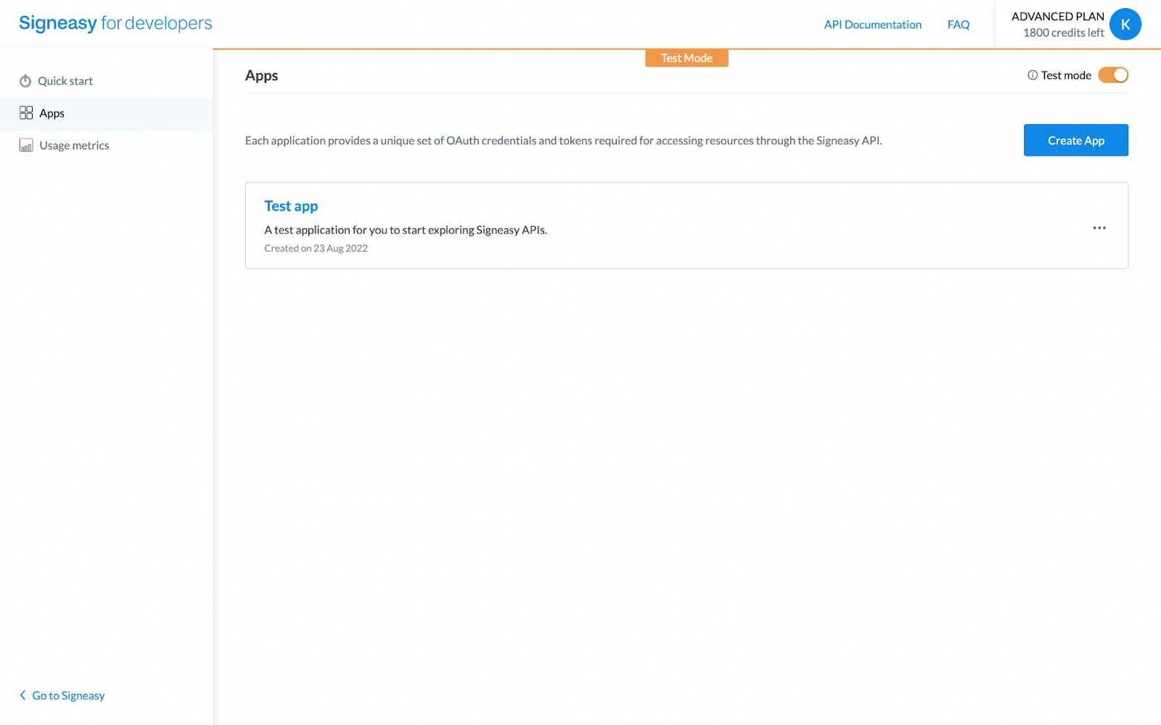This screenshot has width=1161, height=725.
Task: Click the info icon beside Test mode
Action: pyautogui.click(x=1031, y=75)
